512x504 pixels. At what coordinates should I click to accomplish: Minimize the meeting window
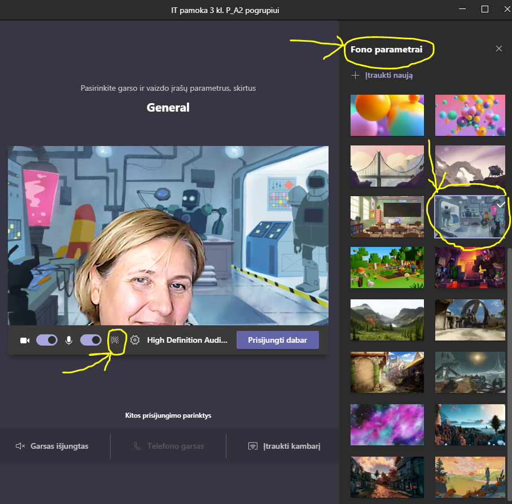(x=462, y=9)
